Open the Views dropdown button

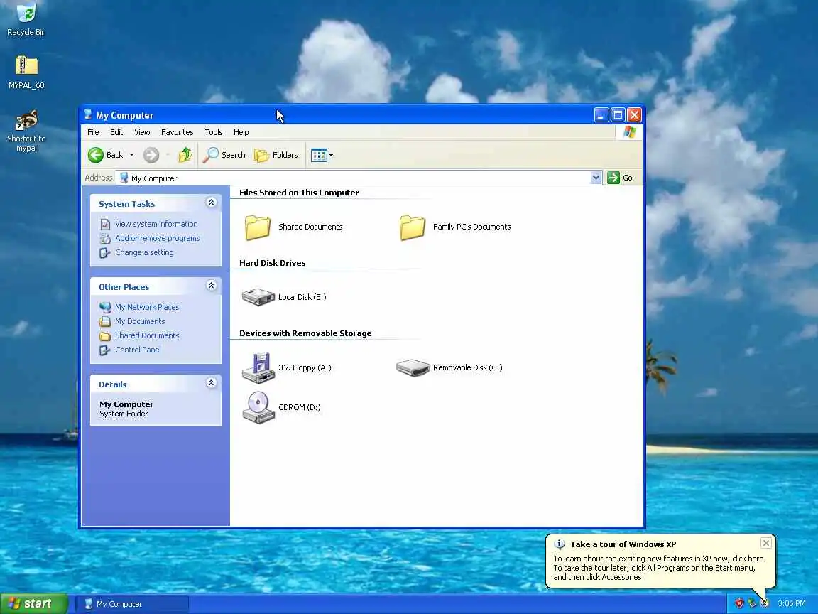[x=322, y=155]
